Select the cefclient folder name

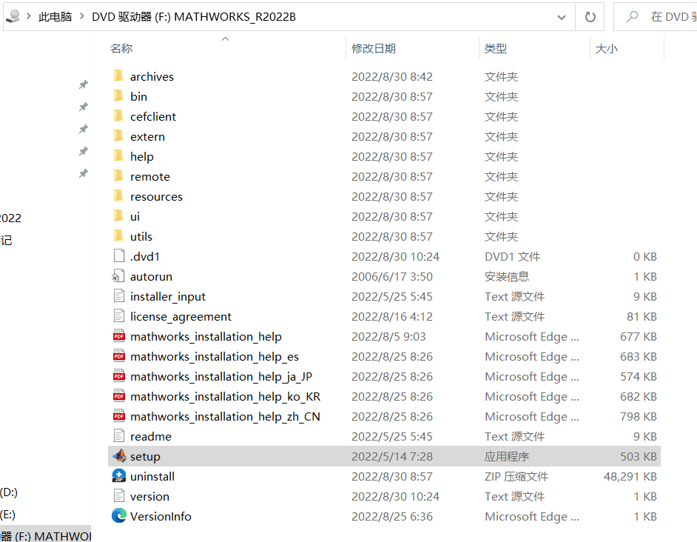point(153,116)
